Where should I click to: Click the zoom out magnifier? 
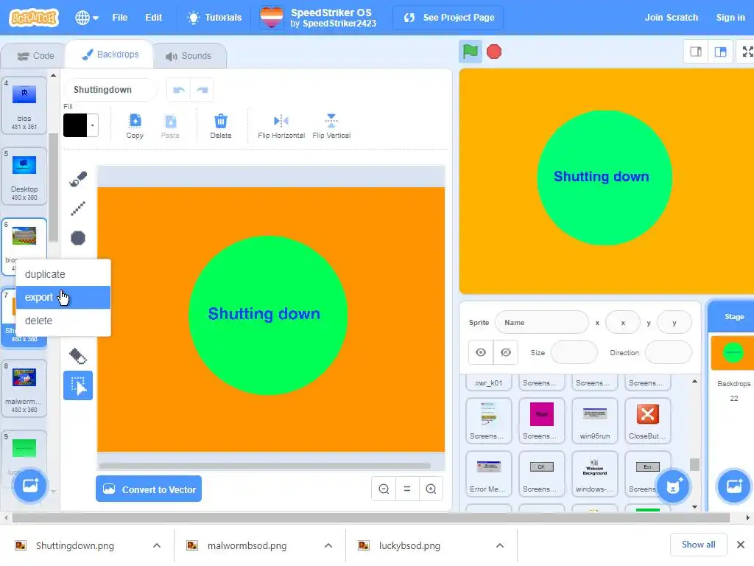(384, 489)
